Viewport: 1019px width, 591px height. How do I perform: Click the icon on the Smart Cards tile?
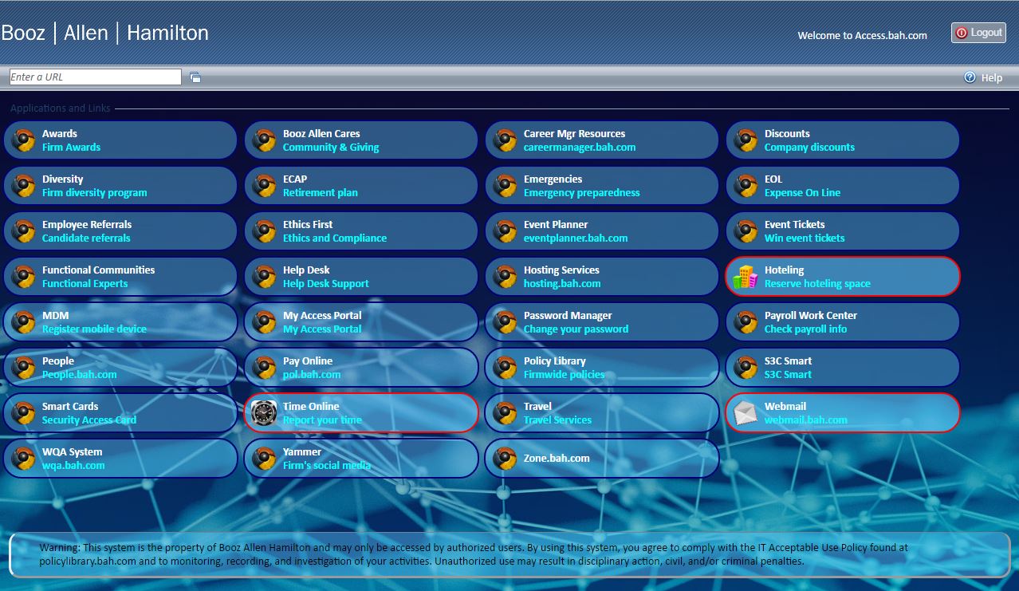(22, 413)
